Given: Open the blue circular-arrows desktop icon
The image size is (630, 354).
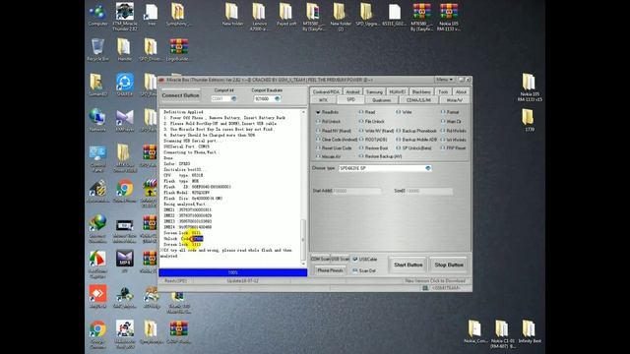Looking at the screenshot, I should click(x=125, y=85).
